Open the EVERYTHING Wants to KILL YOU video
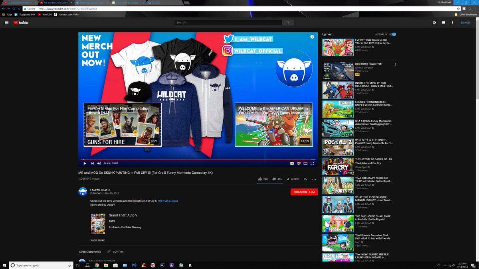The width and height of the screenshot is (479, 269). pos(338,47)
